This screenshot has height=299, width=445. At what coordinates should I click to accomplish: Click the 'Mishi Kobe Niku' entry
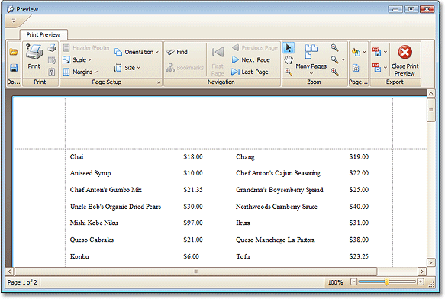click(94, 223)
